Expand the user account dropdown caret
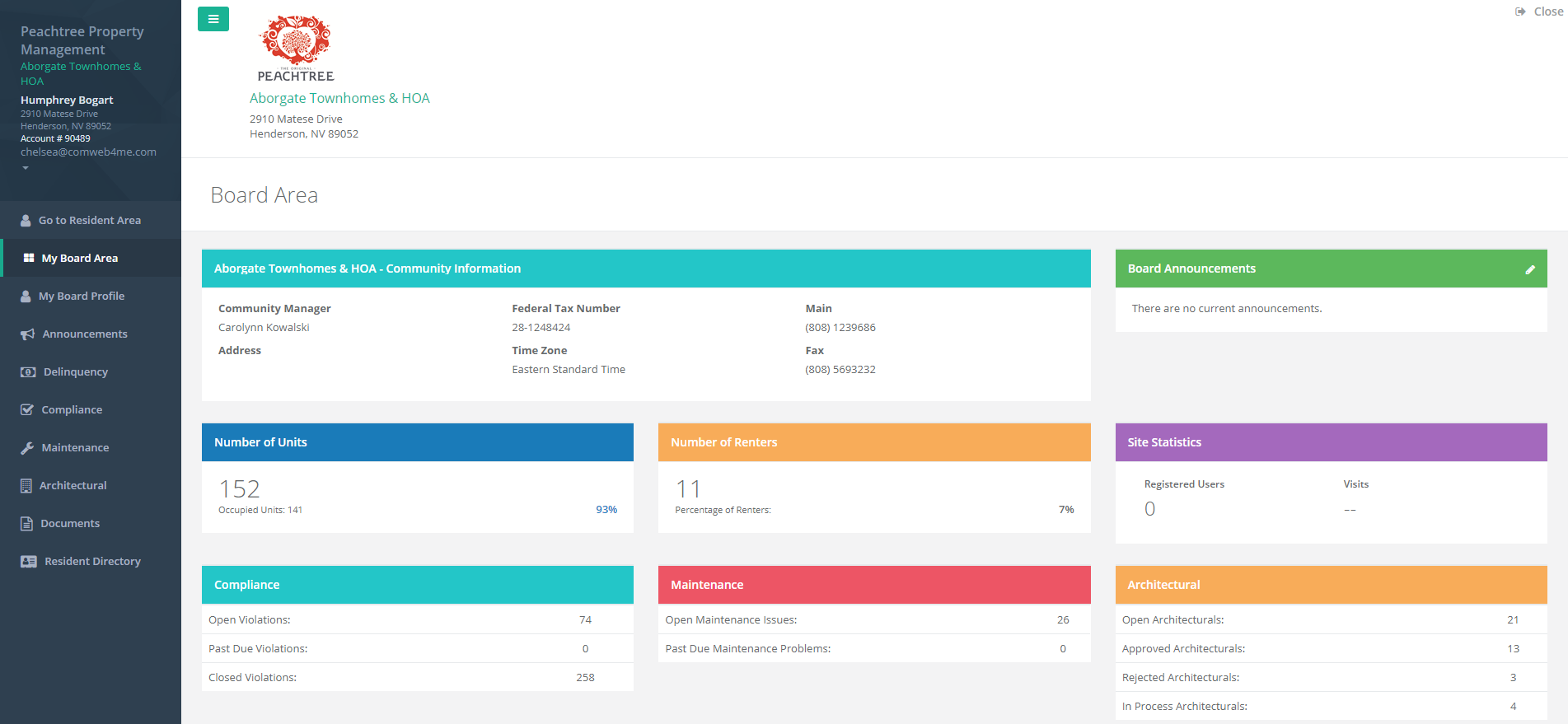This screenshot has width=1568, height=724. click(26, 168)
